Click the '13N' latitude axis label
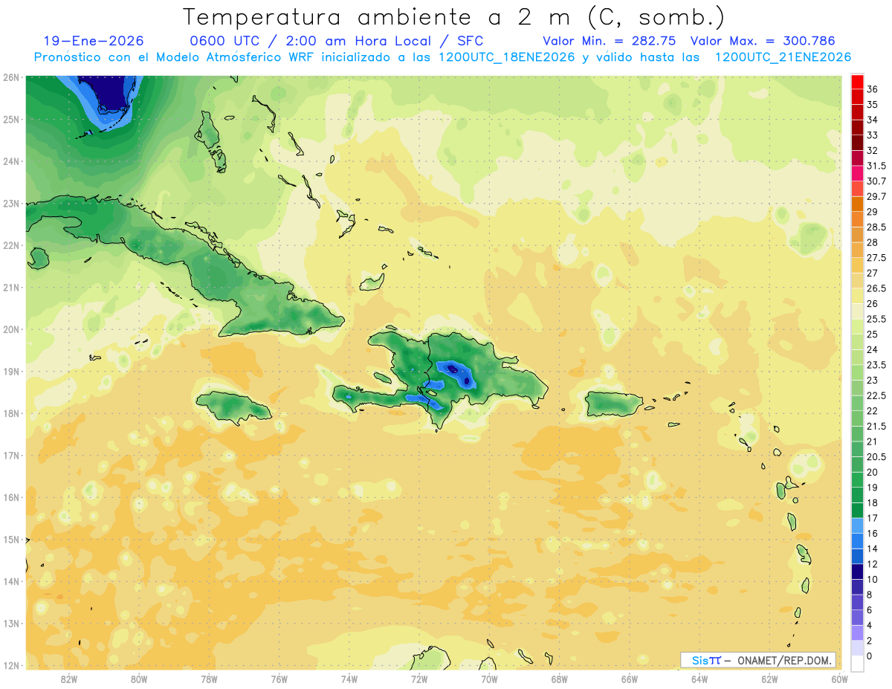 click(x=11, y=623)
